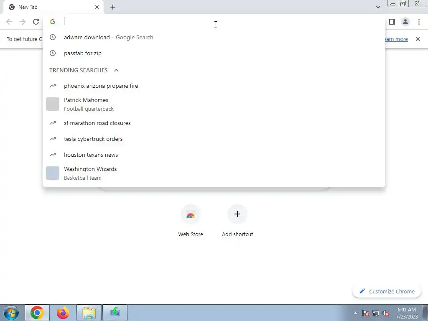Click clock icon beside 'passfab for zip'
Image resolution: width=428 pixels, height=321 pixels.
(53, 53)
